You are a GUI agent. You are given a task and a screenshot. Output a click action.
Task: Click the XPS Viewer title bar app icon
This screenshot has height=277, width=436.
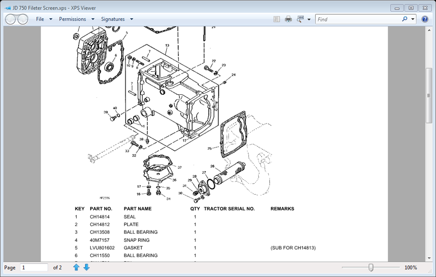pos(8,8)
